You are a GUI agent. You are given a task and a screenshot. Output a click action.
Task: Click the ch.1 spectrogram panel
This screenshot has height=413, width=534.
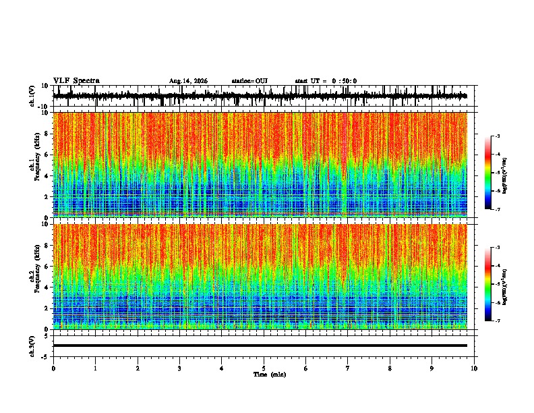tap(260, 165)
